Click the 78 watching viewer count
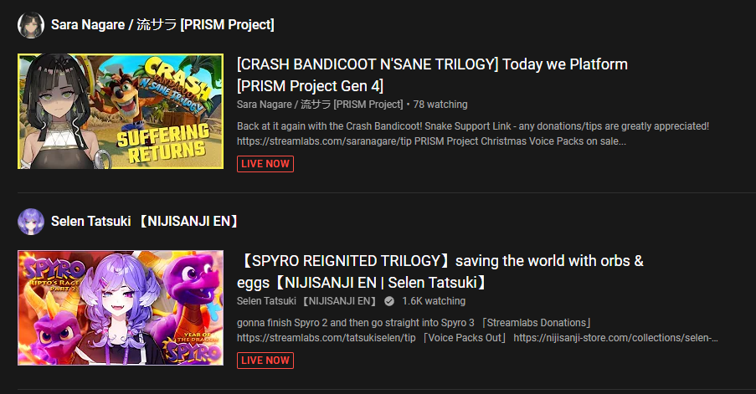 click(440, 105)
